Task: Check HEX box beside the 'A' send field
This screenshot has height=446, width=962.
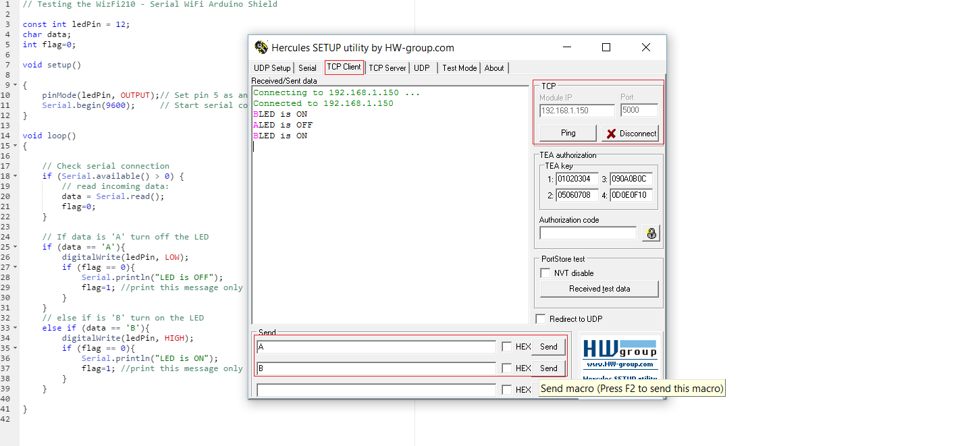Action: (x=507, y=347)
